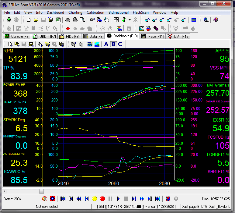Open the DVT (F12) tab
The width and height of the screenshot is (235, 213).
[178, 36]
